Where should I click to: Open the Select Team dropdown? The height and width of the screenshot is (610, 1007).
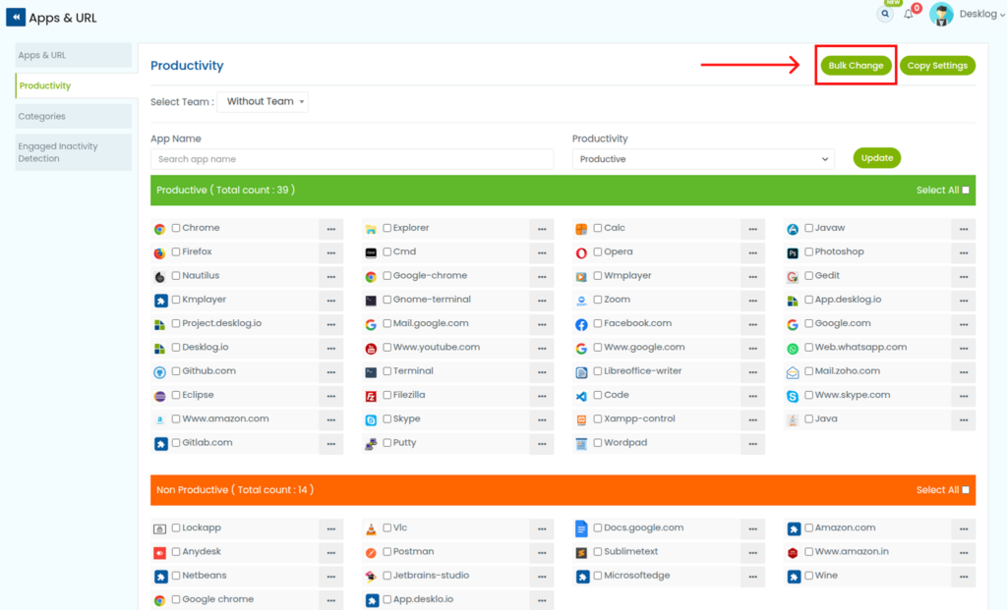(x=263, y=101)
